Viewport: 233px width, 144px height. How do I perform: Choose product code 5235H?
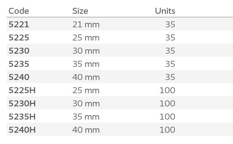click(x=22, y=117)
